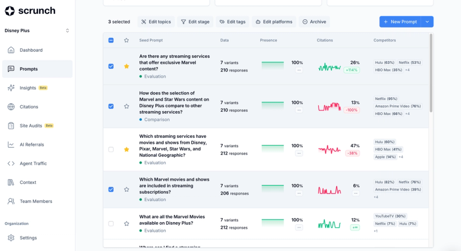The image size is (461, 251).
Task: Select the Disney, Pixar, Marvel prompt checkbox
Action: (111, 149)
